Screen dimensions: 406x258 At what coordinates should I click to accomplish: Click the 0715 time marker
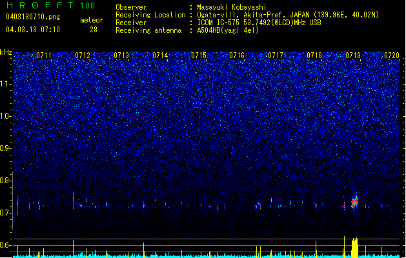tap(199, 55)
